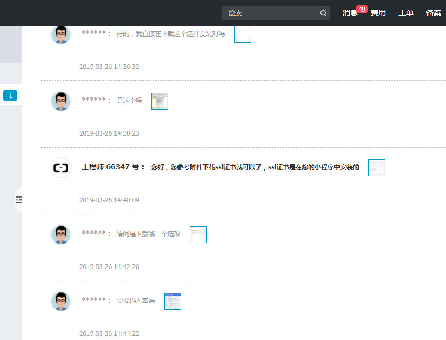446x340 pixels.
Task: Open attachment thumbnail beside 请问是下载哪一个选项
Action: (198, 235)
